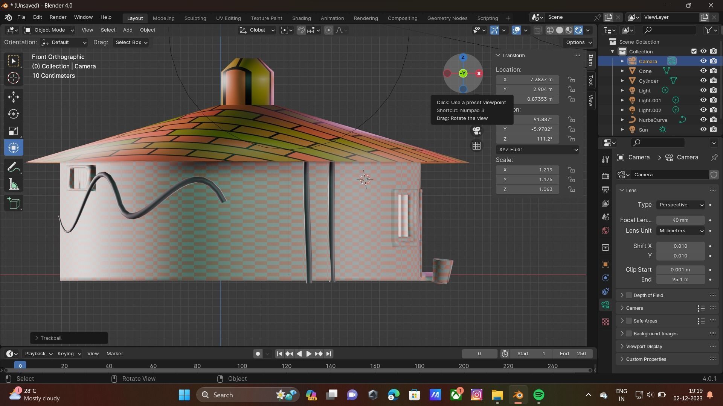
Task: Uncheck the Collection exclude checkbox
Action: [694, 51]
